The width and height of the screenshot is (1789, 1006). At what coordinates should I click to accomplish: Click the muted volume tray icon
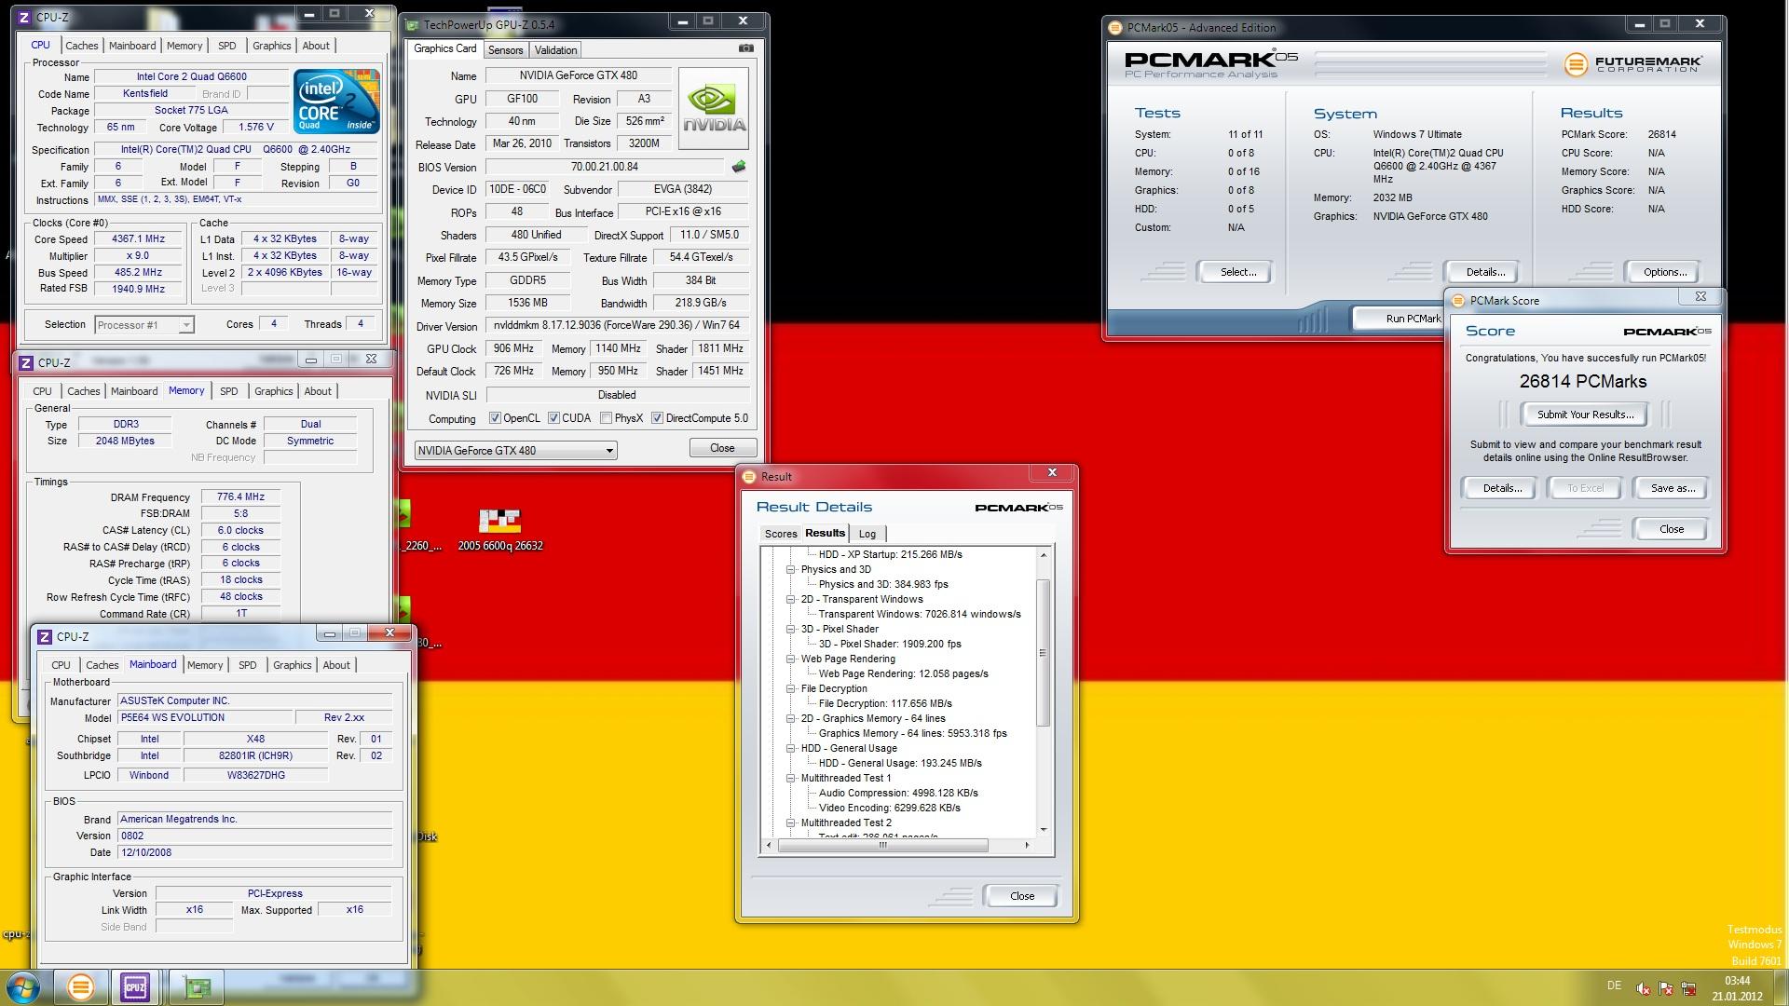(1644, 988)
